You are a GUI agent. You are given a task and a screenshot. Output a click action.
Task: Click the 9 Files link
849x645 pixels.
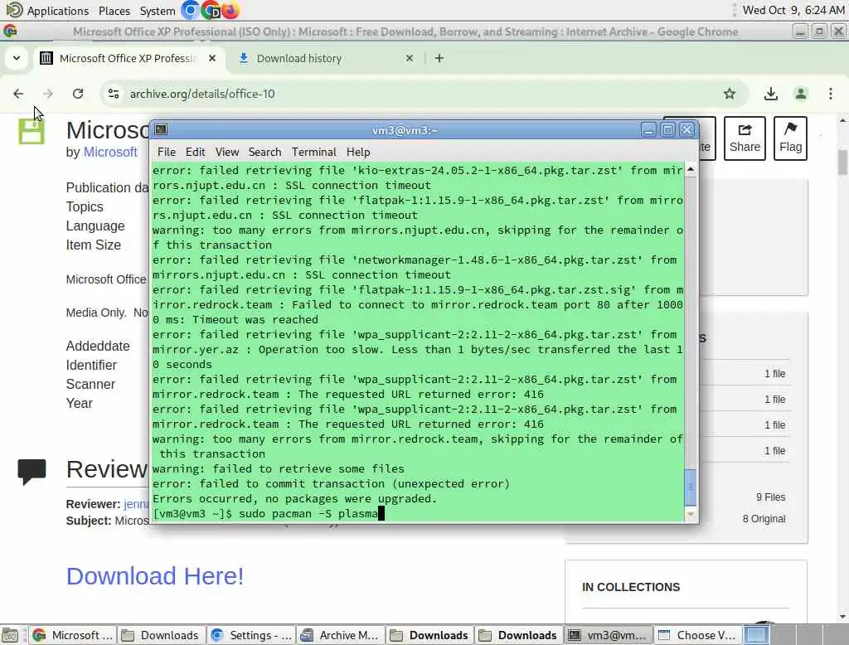[x=770, y=497]
